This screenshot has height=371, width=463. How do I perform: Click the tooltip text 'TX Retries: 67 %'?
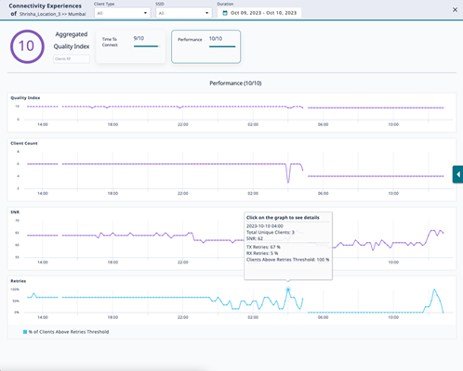pyautogui.click(x=263, y=247)
